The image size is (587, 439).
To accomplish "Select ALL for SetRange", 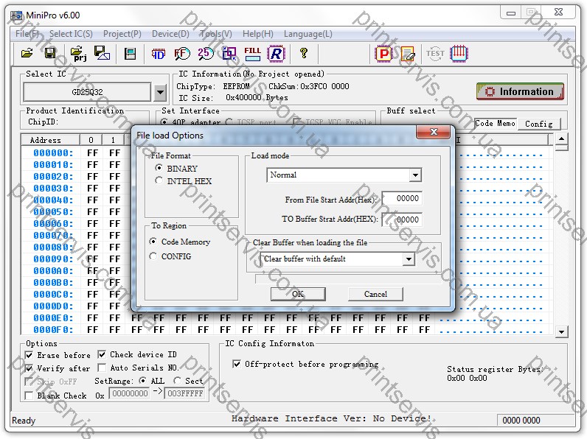I will coord(142,381).
